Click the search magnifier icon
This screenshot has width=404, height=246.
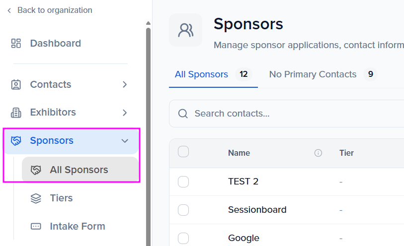pyautogui.click(x=183, y=114)
